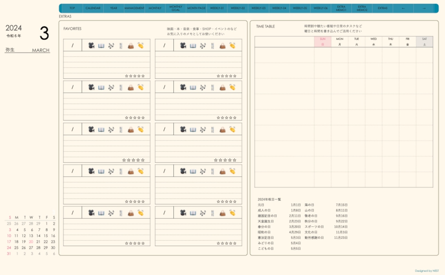Select the movie camera icon in top-left favorites card
The height and width of the screenshot is (275, 445).
[x=91, y=45]
